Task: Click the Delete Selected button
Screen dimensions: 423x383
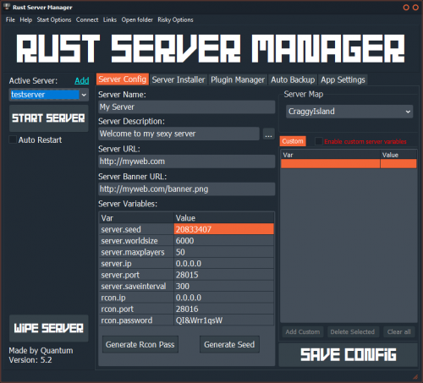Action: tap(353, 331)
